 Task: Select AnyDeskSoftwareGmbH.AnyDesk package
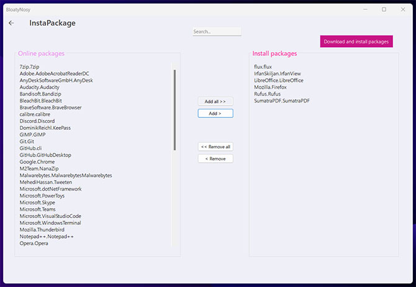57,80
